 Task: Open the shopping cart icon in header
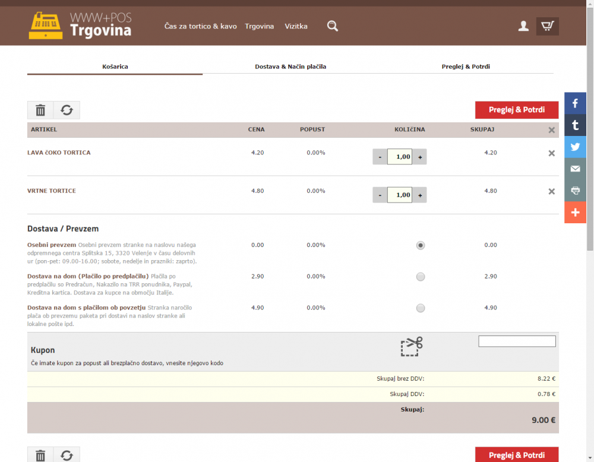point(547,26)
